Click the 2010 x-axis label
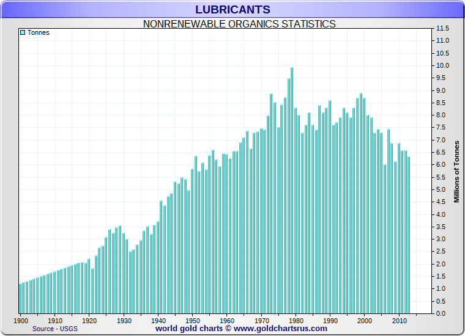 pos(399,320)
